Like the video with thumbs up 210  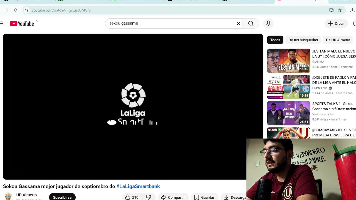pos(132,197)
